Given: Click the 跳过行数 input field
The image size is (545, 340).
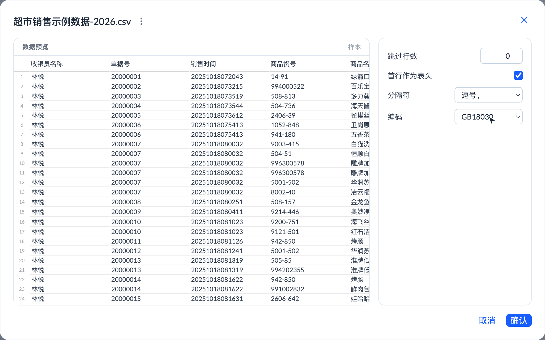Looking at the screenshot, I should [x=501, y=56].
